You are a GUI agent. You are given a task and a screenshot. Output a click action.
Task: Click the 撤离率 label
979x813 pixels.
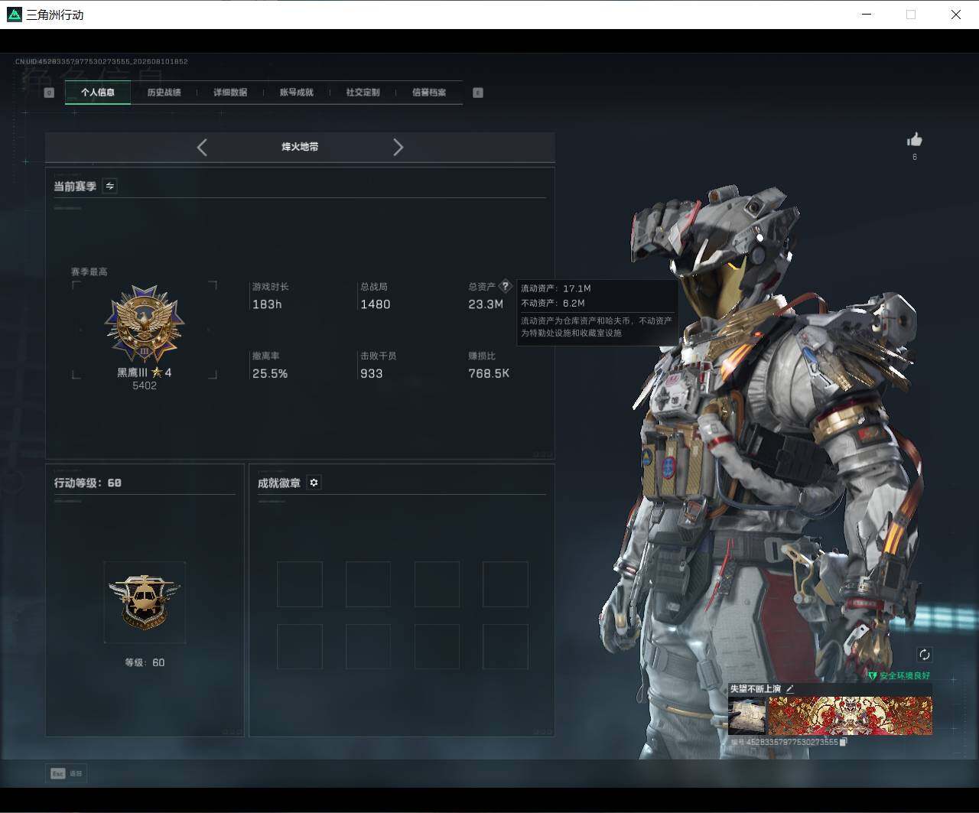point(266,356)
